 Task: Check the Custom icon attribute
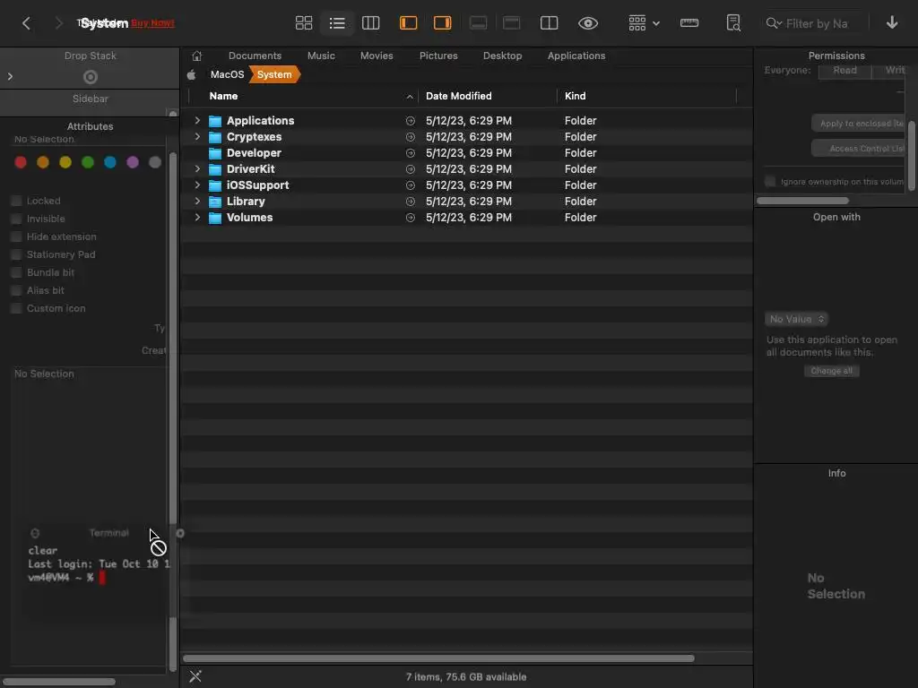coord(16,308)
